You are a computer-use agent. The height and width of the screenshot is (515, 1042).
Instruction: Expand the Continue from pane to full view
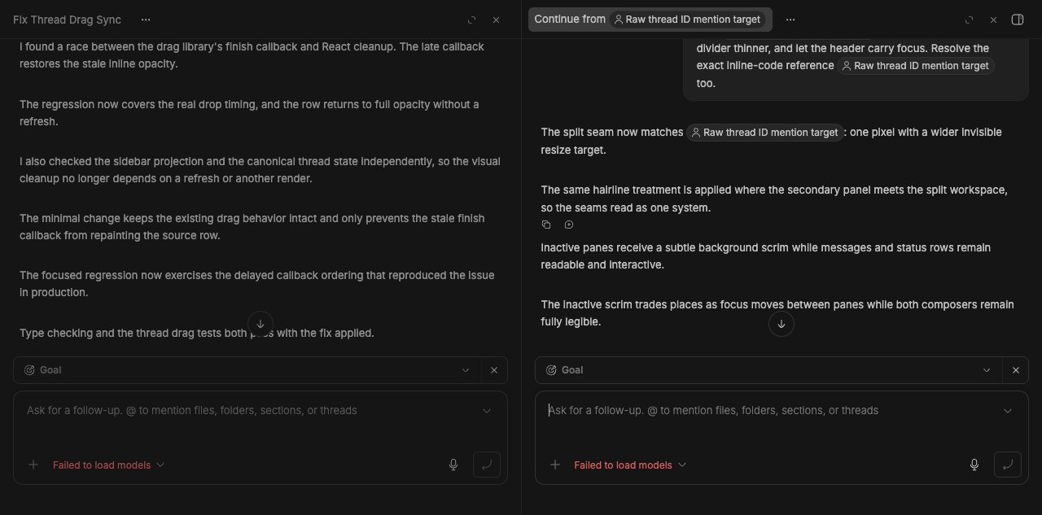point(969,20)
